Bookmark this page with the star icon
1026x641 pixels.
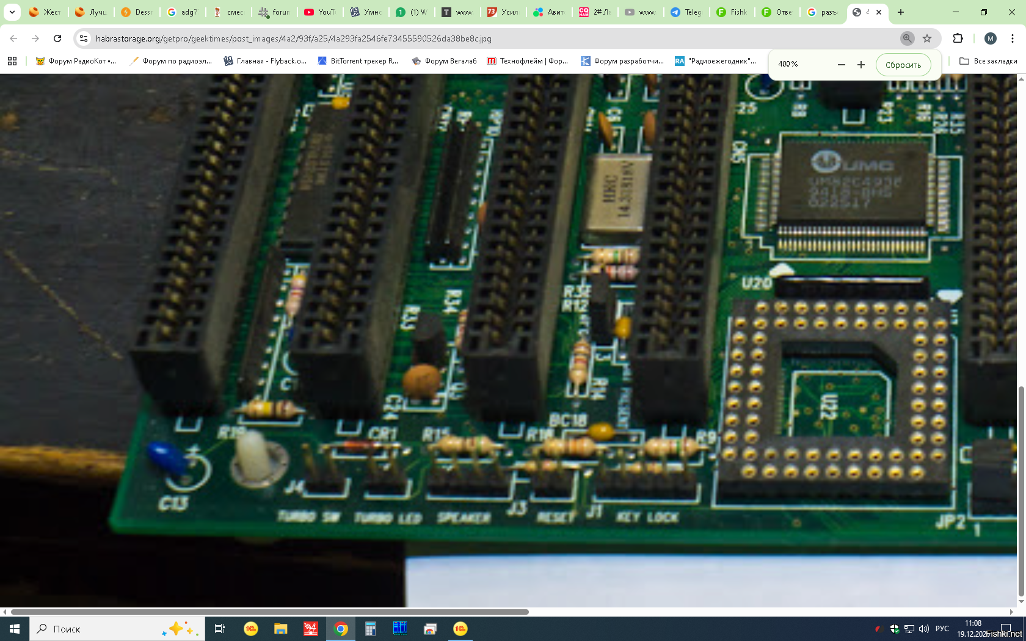click(x=927, y=38)
